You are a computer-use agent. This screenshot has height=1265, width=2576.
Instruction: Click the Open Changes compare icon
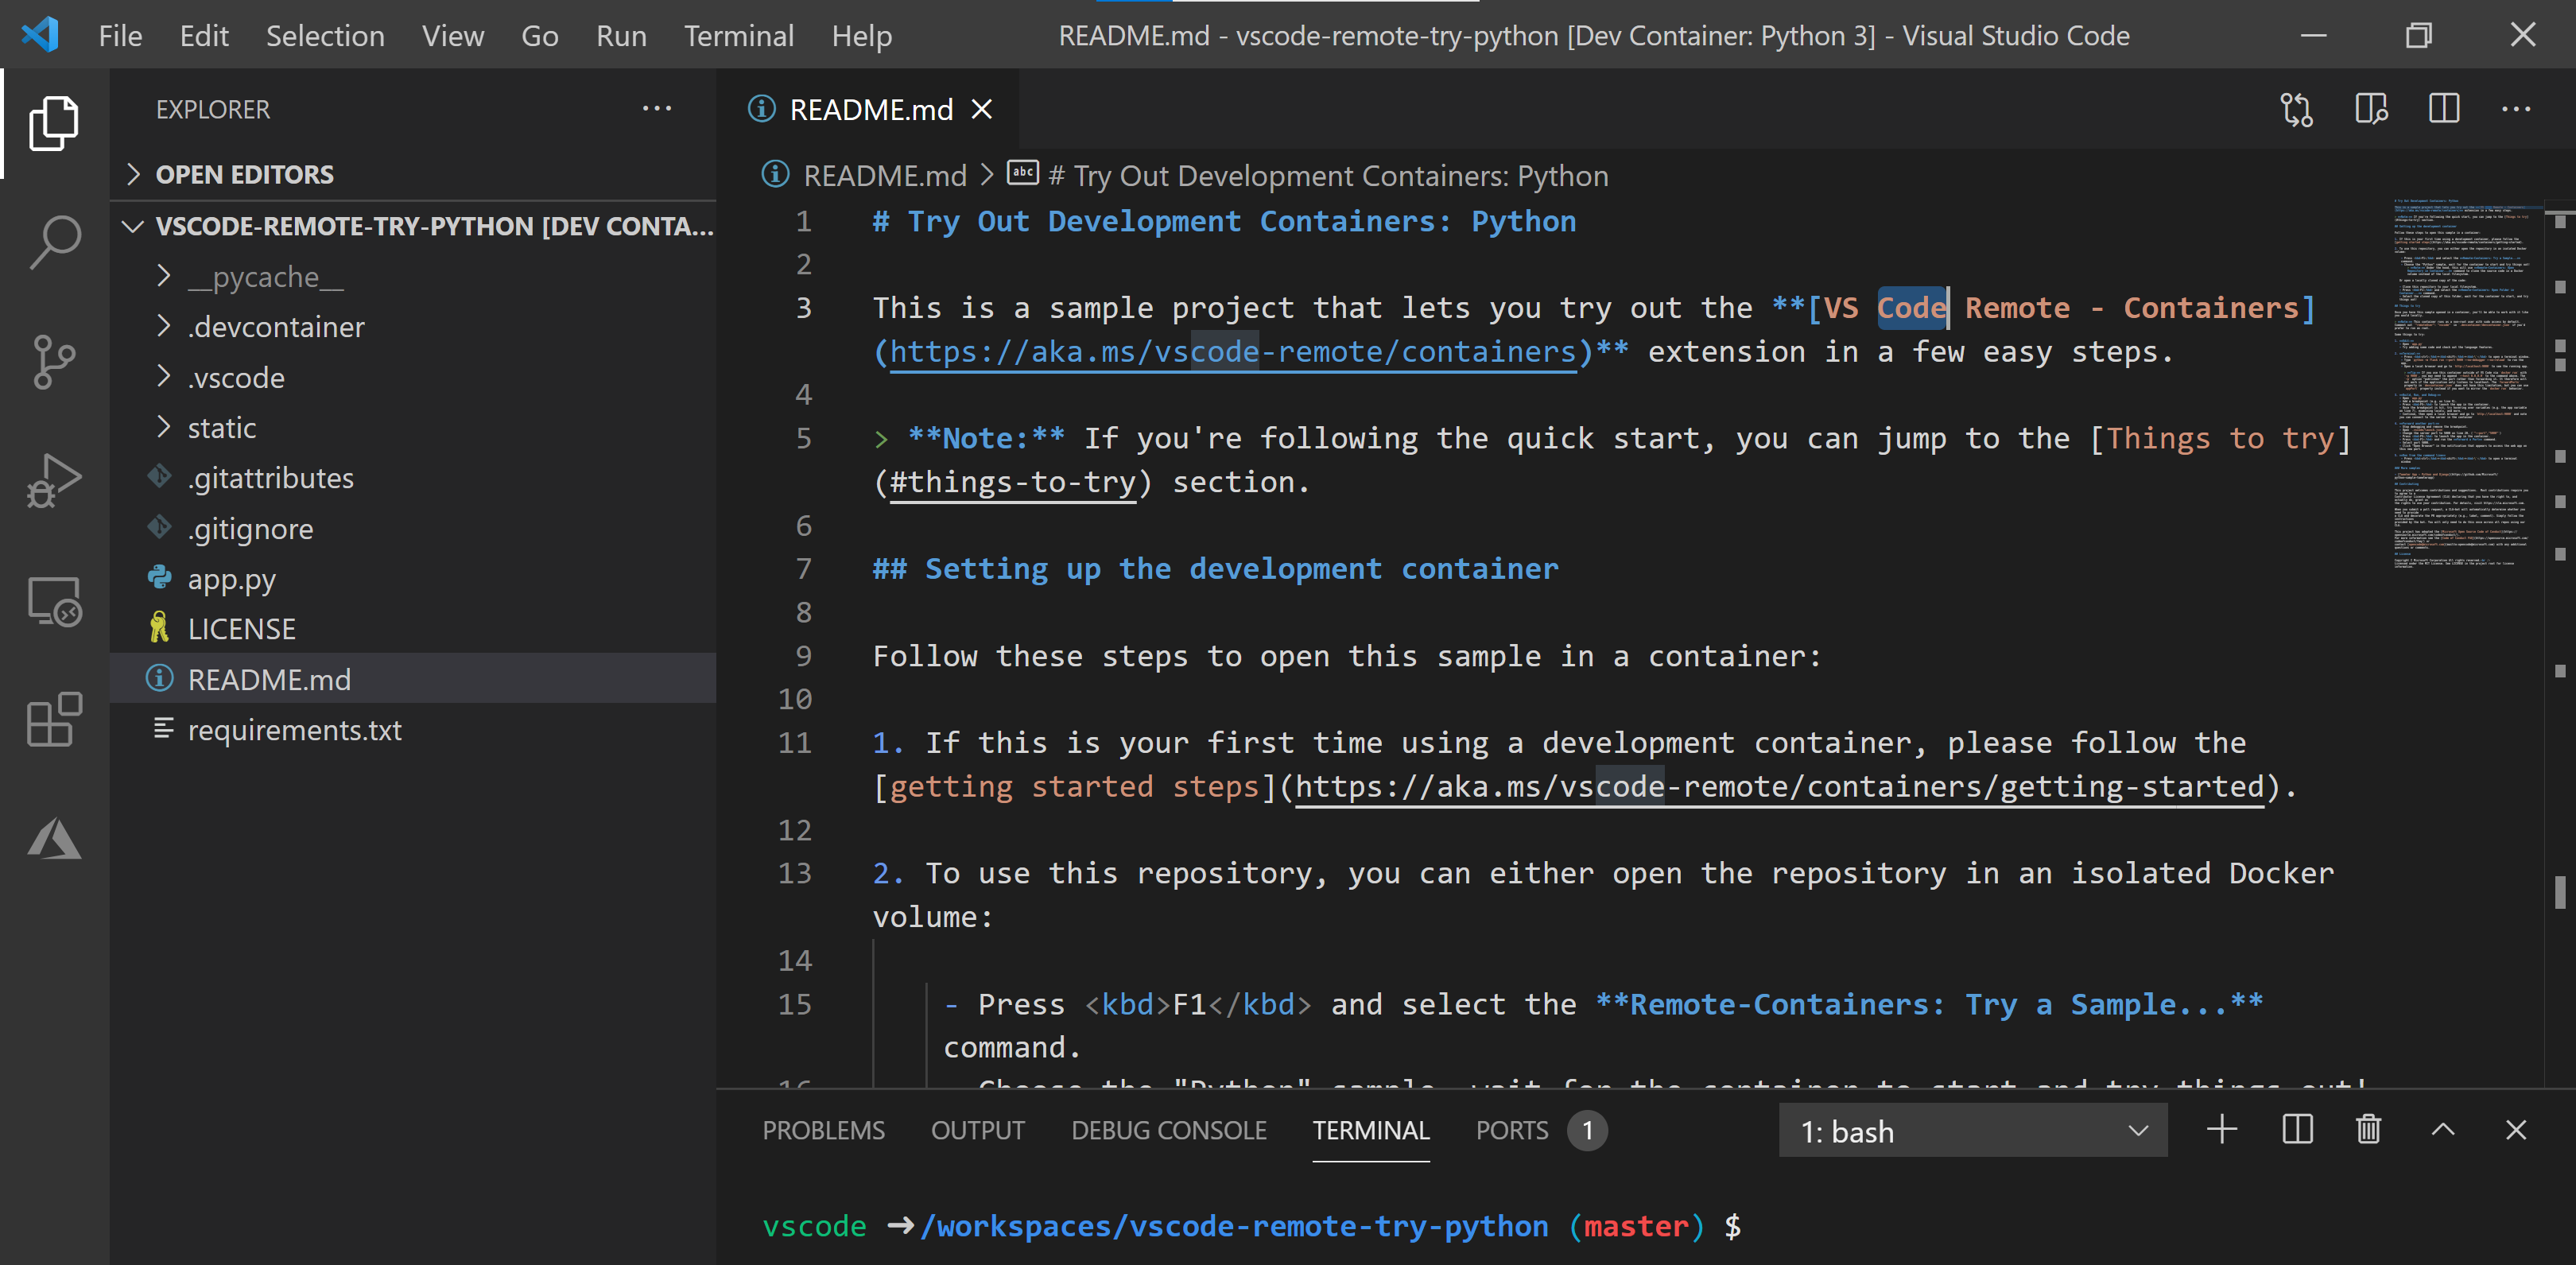(x=2297, y=108)
